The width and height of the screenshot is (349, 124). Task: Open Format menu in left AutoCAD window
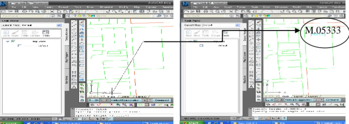tap(63, 7)
